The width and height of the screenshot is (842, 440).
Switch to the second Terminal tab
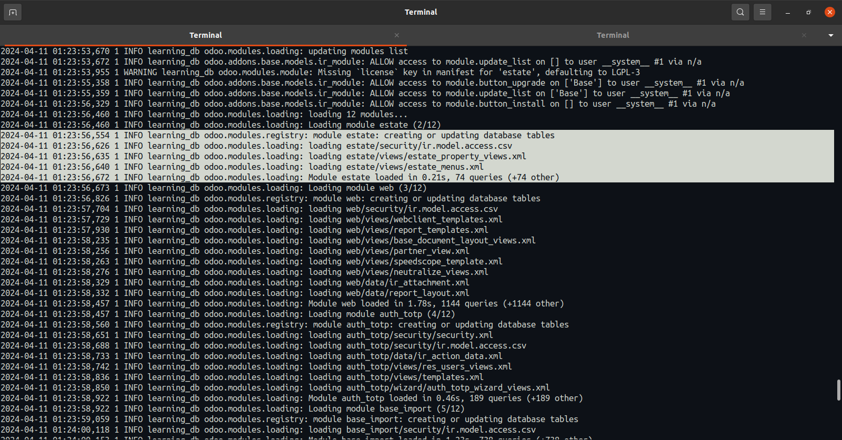coord(613,35)
